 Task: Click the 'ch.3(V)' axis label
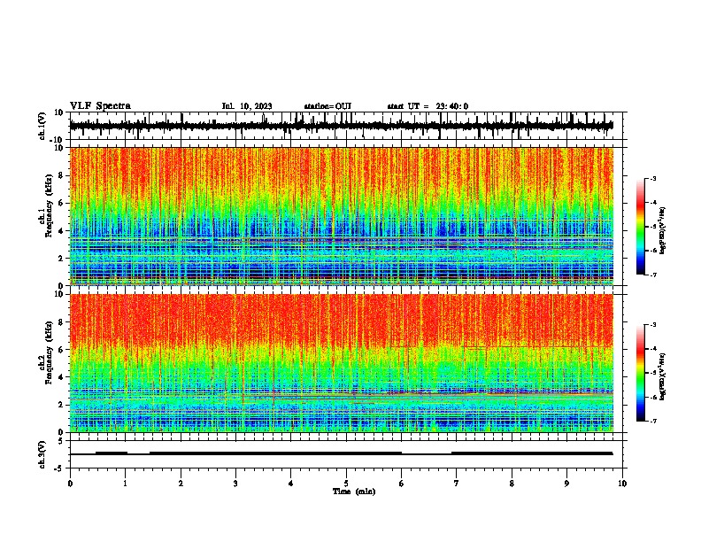[42, 454]
